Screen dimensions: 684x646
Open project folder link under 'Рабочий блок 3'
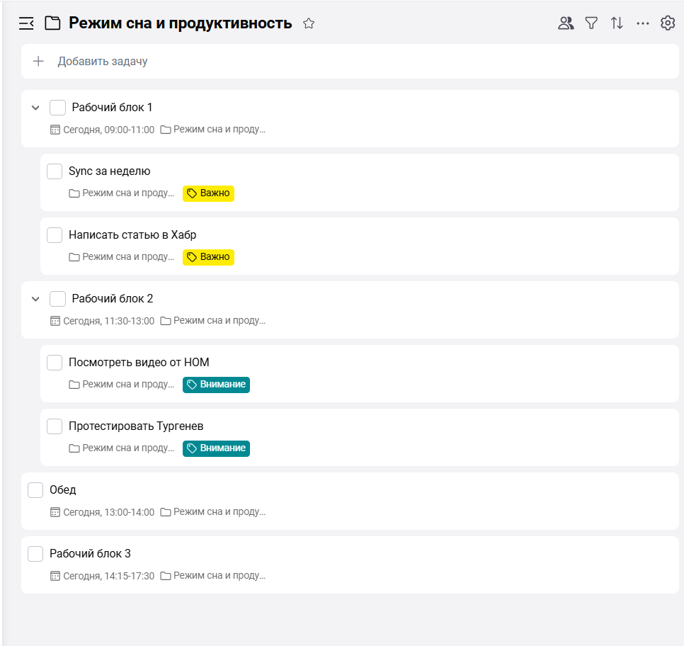tap(213, 576)
